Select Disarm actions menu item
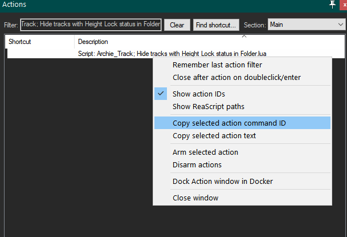 pos(197,164)
